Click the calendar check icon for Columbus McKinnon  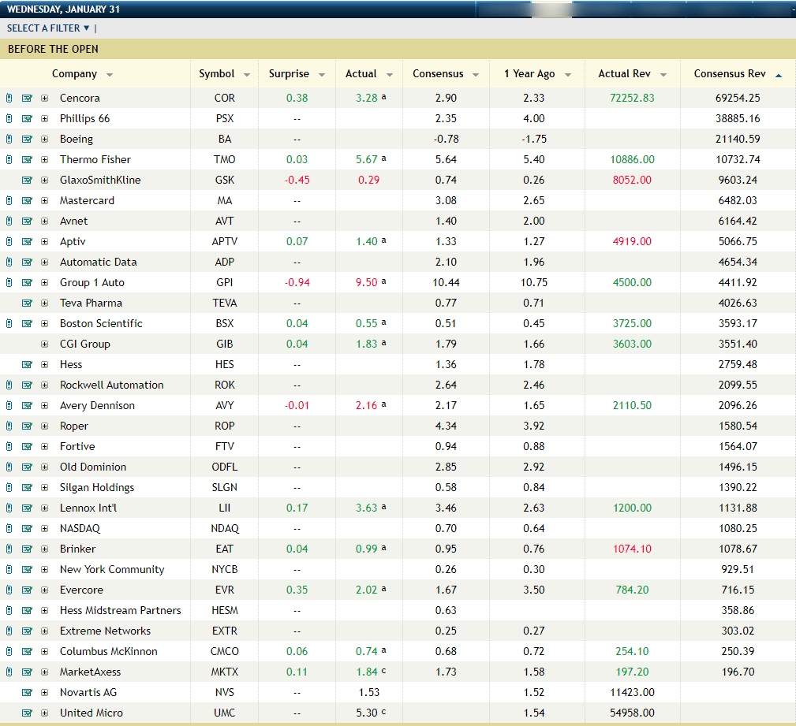click(27, 651)
